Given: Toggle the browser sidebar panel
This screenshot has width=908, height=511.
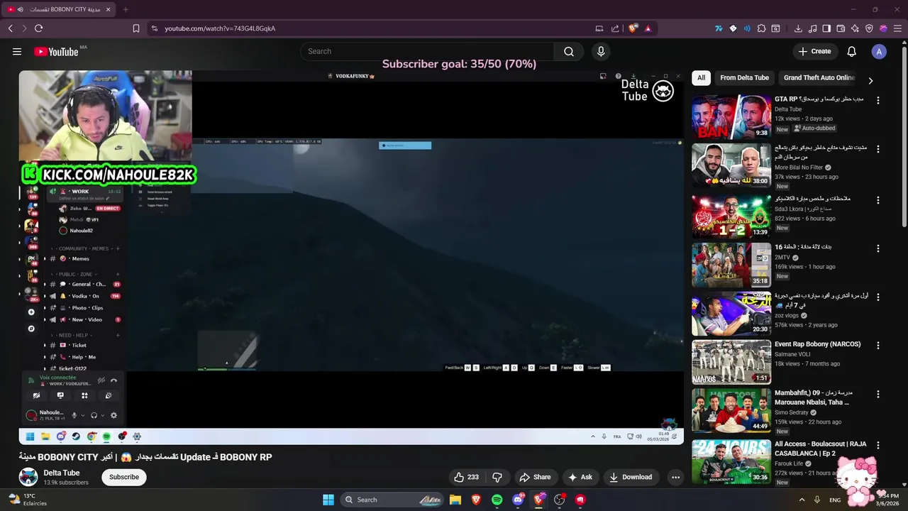Looking at the screenshot, I should (x=826, y=28).
